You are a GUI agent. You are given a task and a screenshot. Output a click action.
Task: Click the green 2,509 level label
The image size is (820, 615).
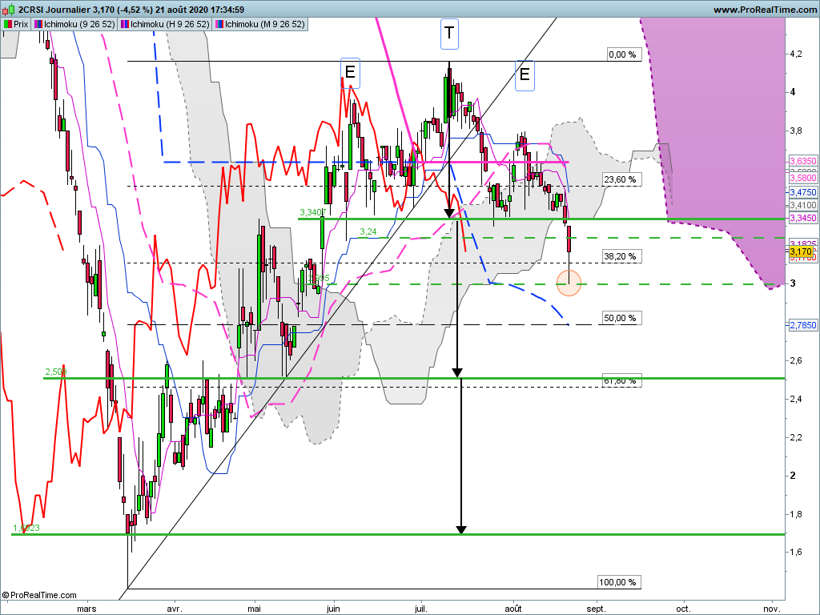(56, 372)
